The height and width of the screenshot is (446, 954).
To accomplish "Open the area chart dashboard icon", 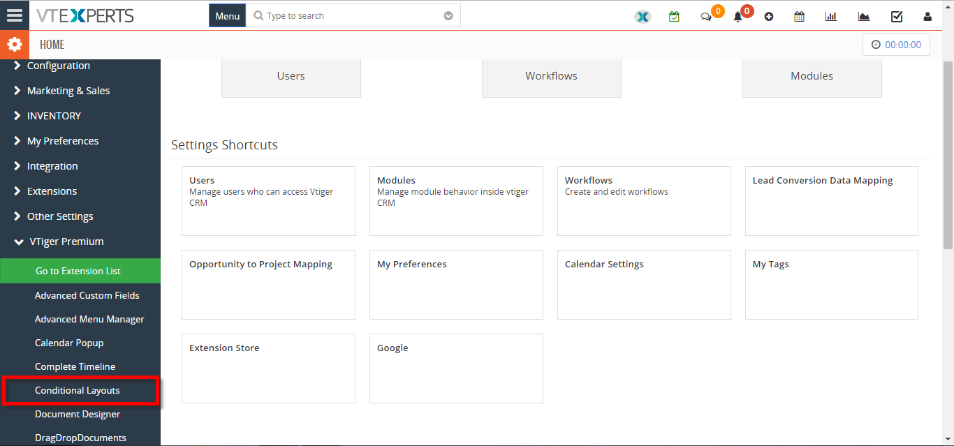I will click(864, 17).
